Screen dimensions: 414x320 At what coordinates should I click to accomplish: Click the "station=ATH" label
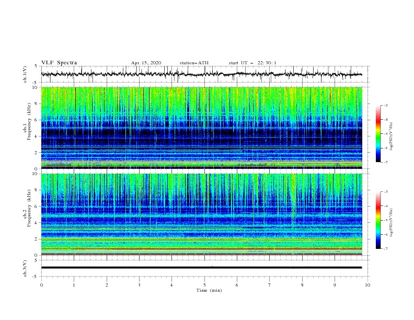[x=194, y=63]
